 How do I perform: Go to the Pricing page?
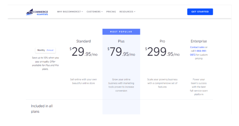tap(111, 12)
